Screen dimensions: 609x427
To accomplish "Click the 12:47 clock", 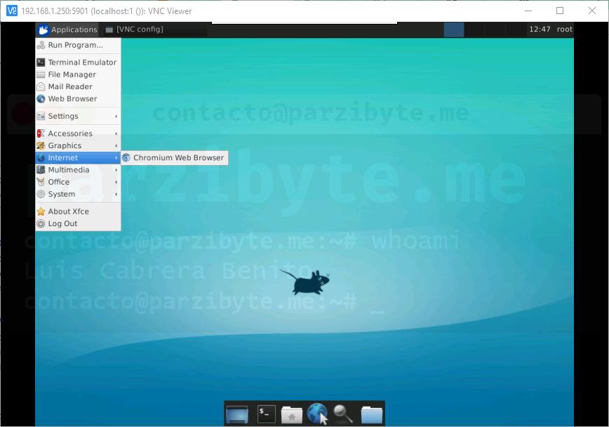I will (540, 29).
